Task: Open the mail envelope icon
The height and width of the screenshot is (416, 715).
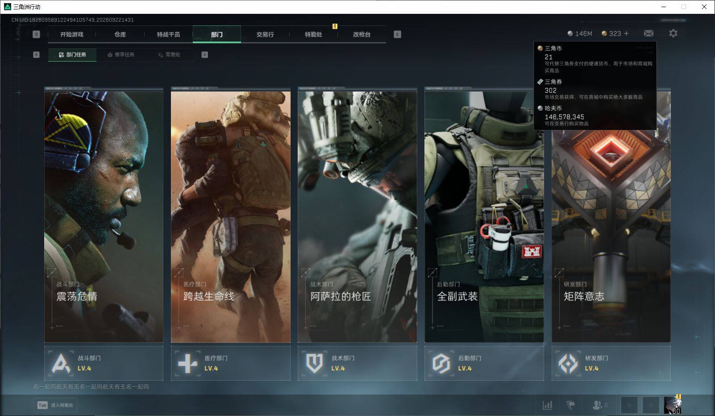Action: 648,33
